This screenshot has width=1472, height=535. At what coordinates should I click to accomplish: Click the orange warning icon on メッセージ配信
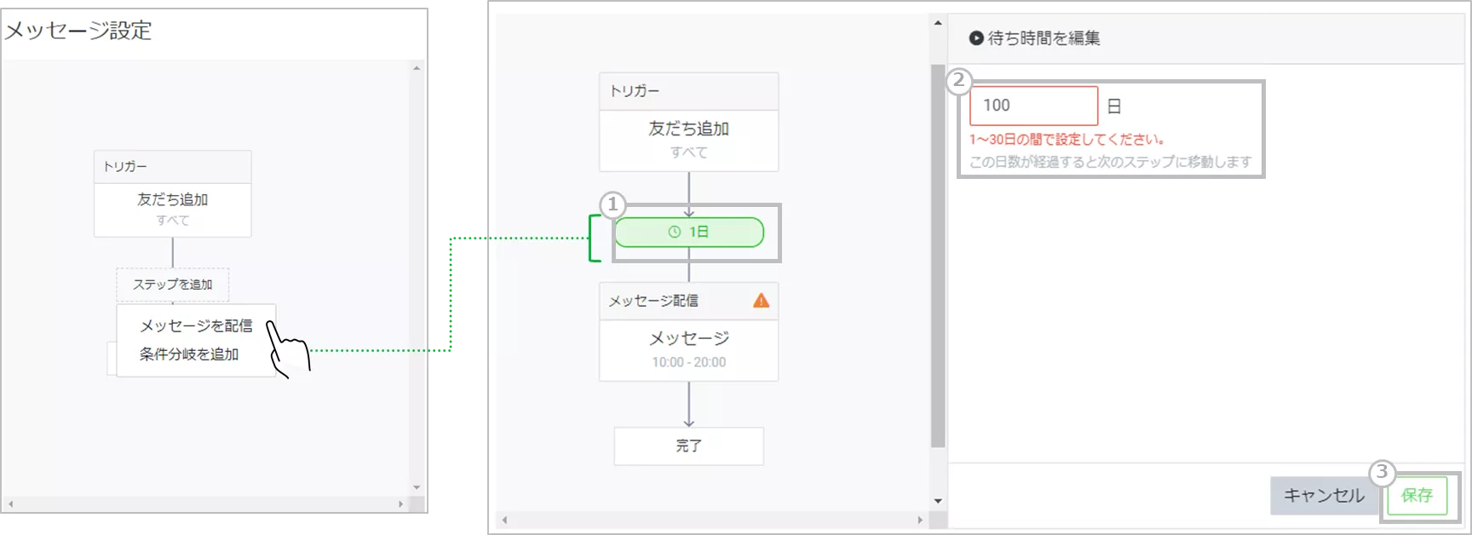coord(761,301)
